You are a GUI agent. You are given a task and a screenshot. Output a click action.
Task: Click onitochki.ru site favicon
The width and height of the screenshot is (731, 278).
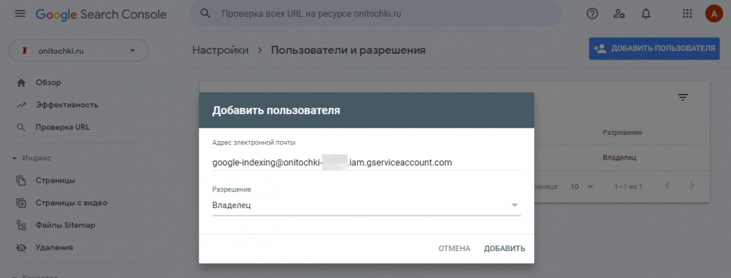tap(25, 50)
